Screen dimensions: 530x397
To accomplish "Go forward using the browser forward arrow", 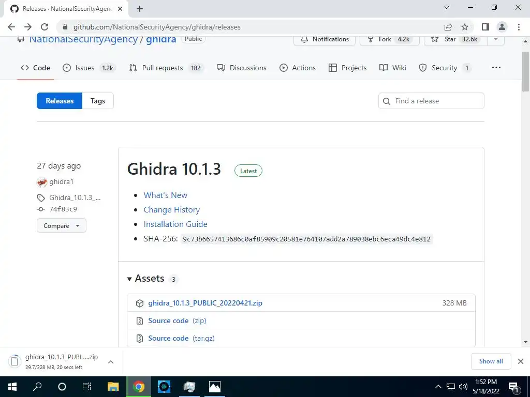I will (x=28, y=27).
